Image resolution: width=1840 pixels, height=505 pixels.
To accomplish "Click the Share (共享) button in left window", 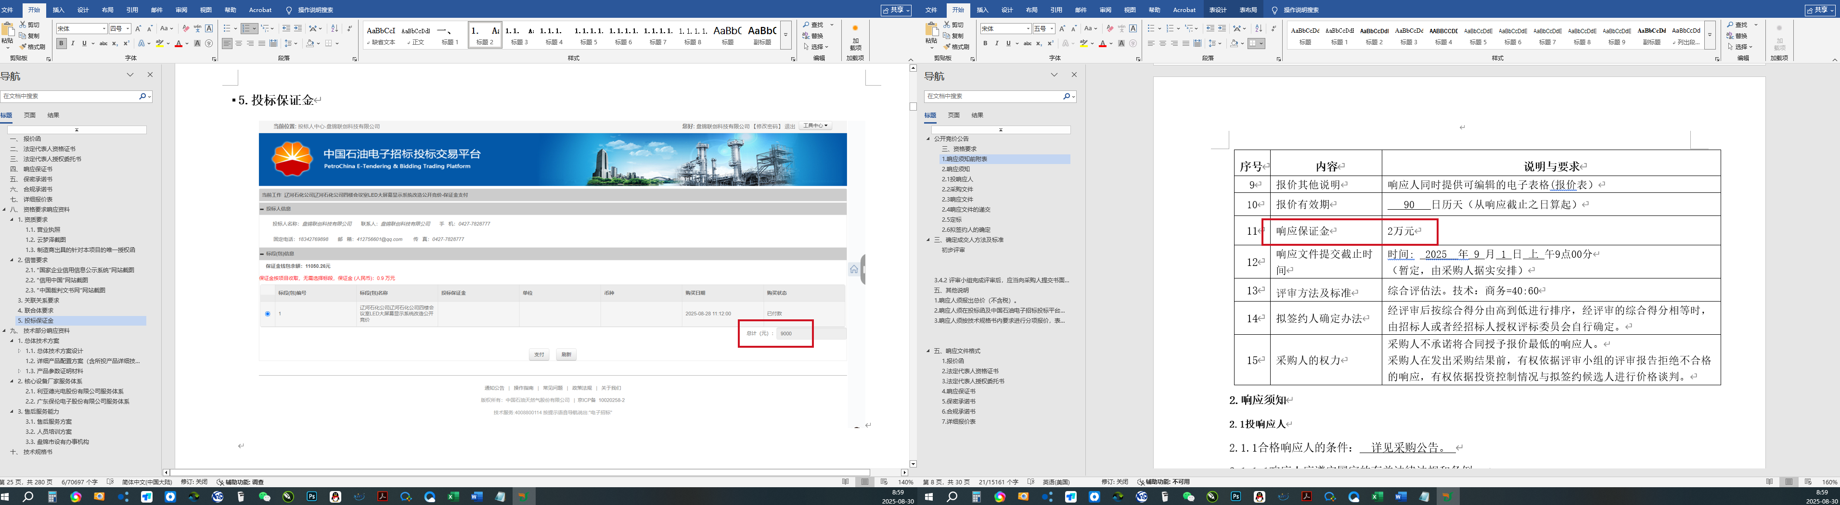I will coord(897,10).
